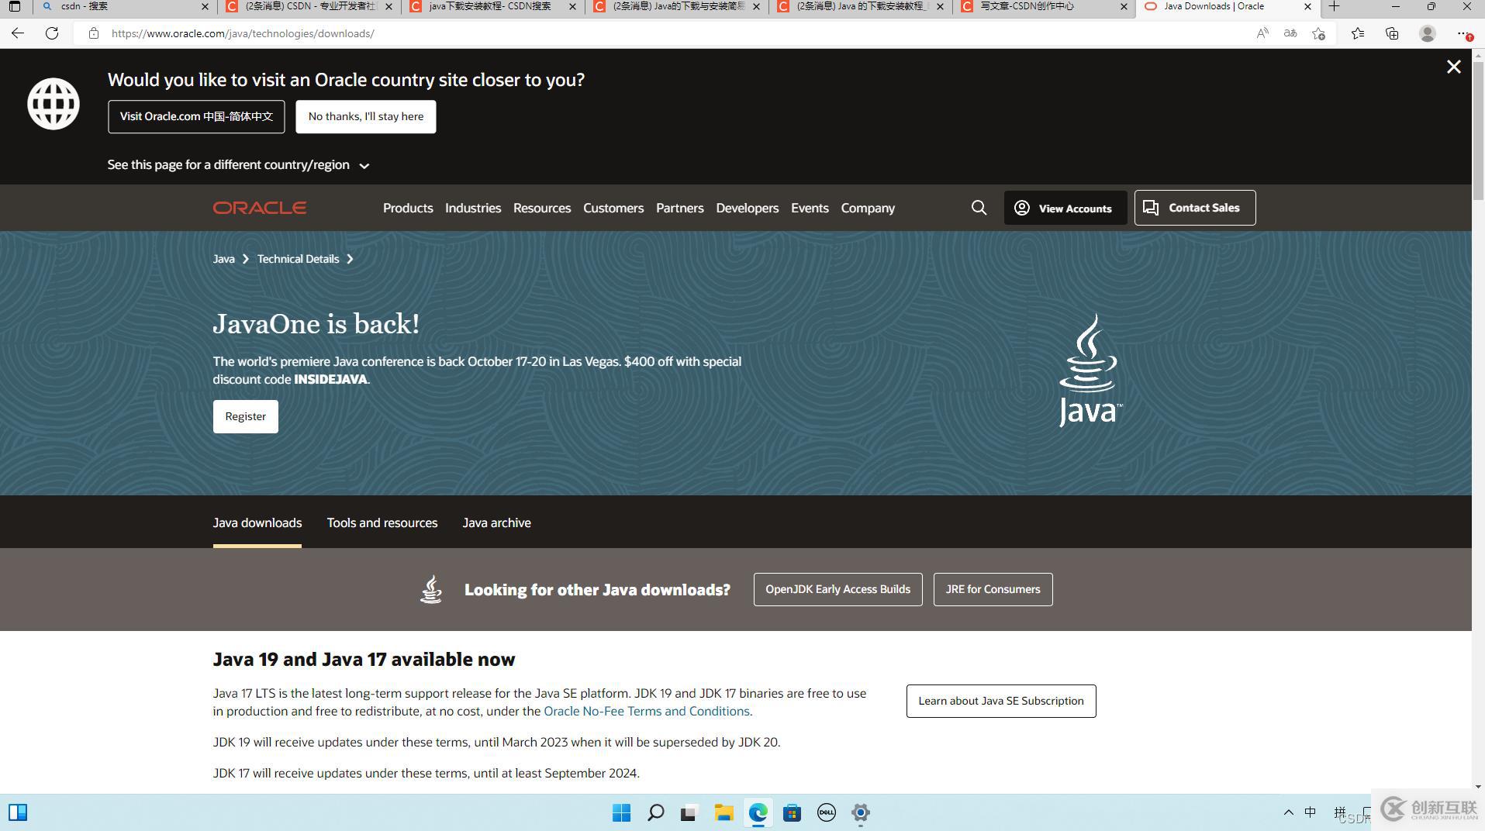Close the 'Java Downloads | Oracle' tab
Image resolution: width=1485 pixels, height=831 pixels.
[x=1307, y=6]
